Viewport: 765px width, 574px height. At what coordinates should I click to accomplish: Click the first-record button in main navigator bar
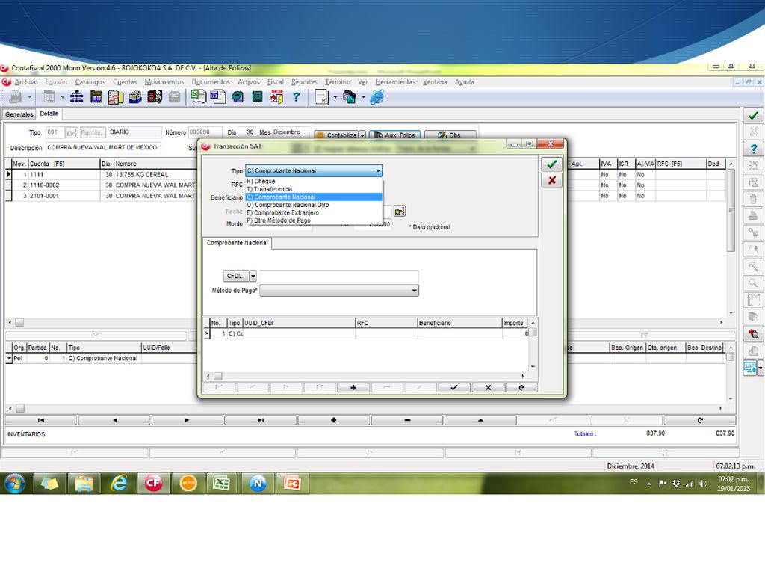point(41,420)
